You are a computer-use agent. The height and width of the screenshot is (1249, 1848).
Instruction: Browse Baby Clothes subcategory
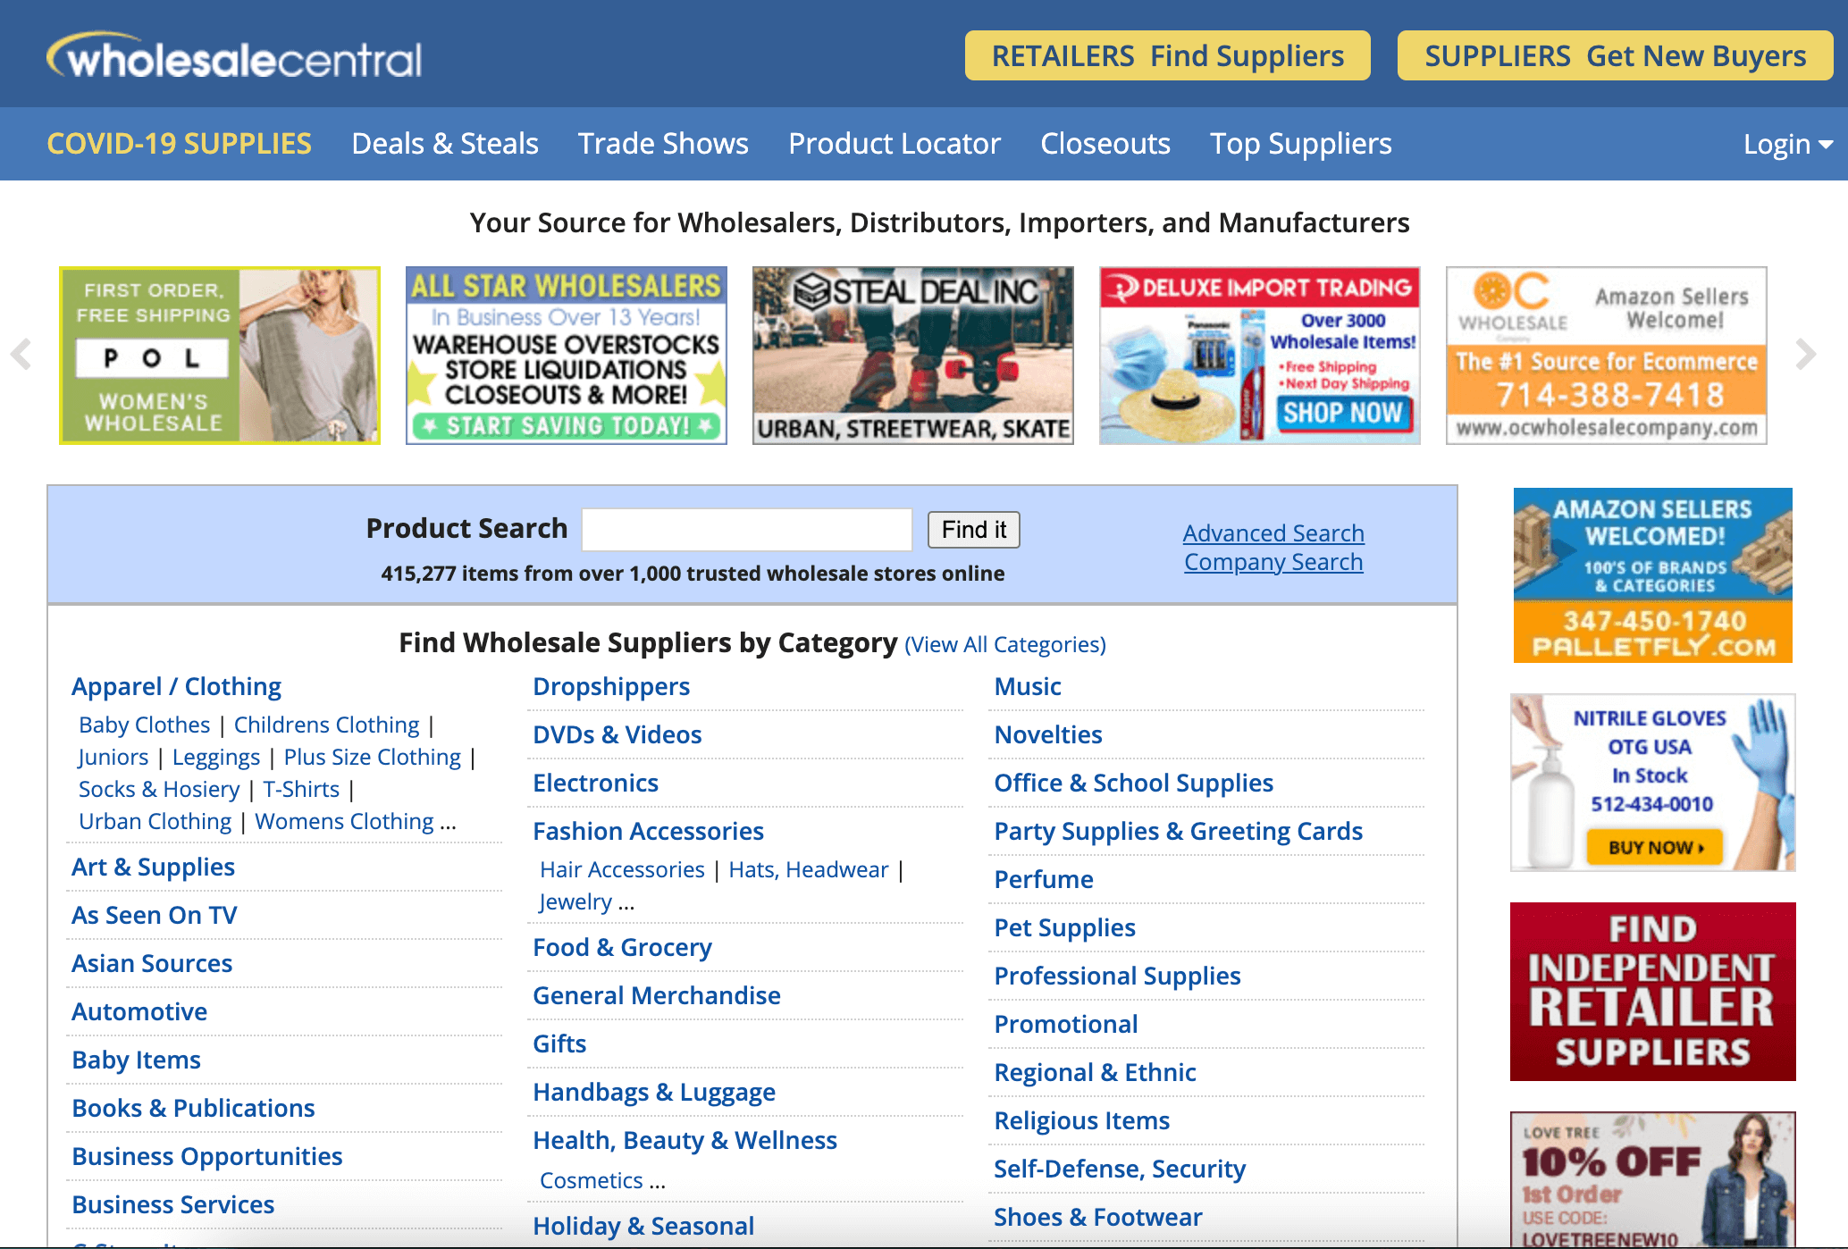tap(144, 725)
